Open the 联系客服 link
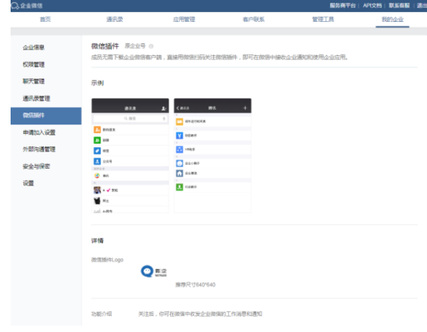This screenshot has width=427, height=332. pos(399,6)
